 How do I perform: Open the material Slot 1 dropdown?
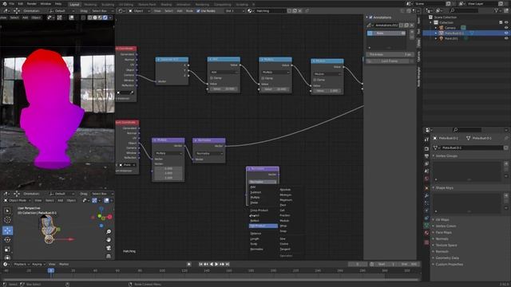[x=235, y=10]
